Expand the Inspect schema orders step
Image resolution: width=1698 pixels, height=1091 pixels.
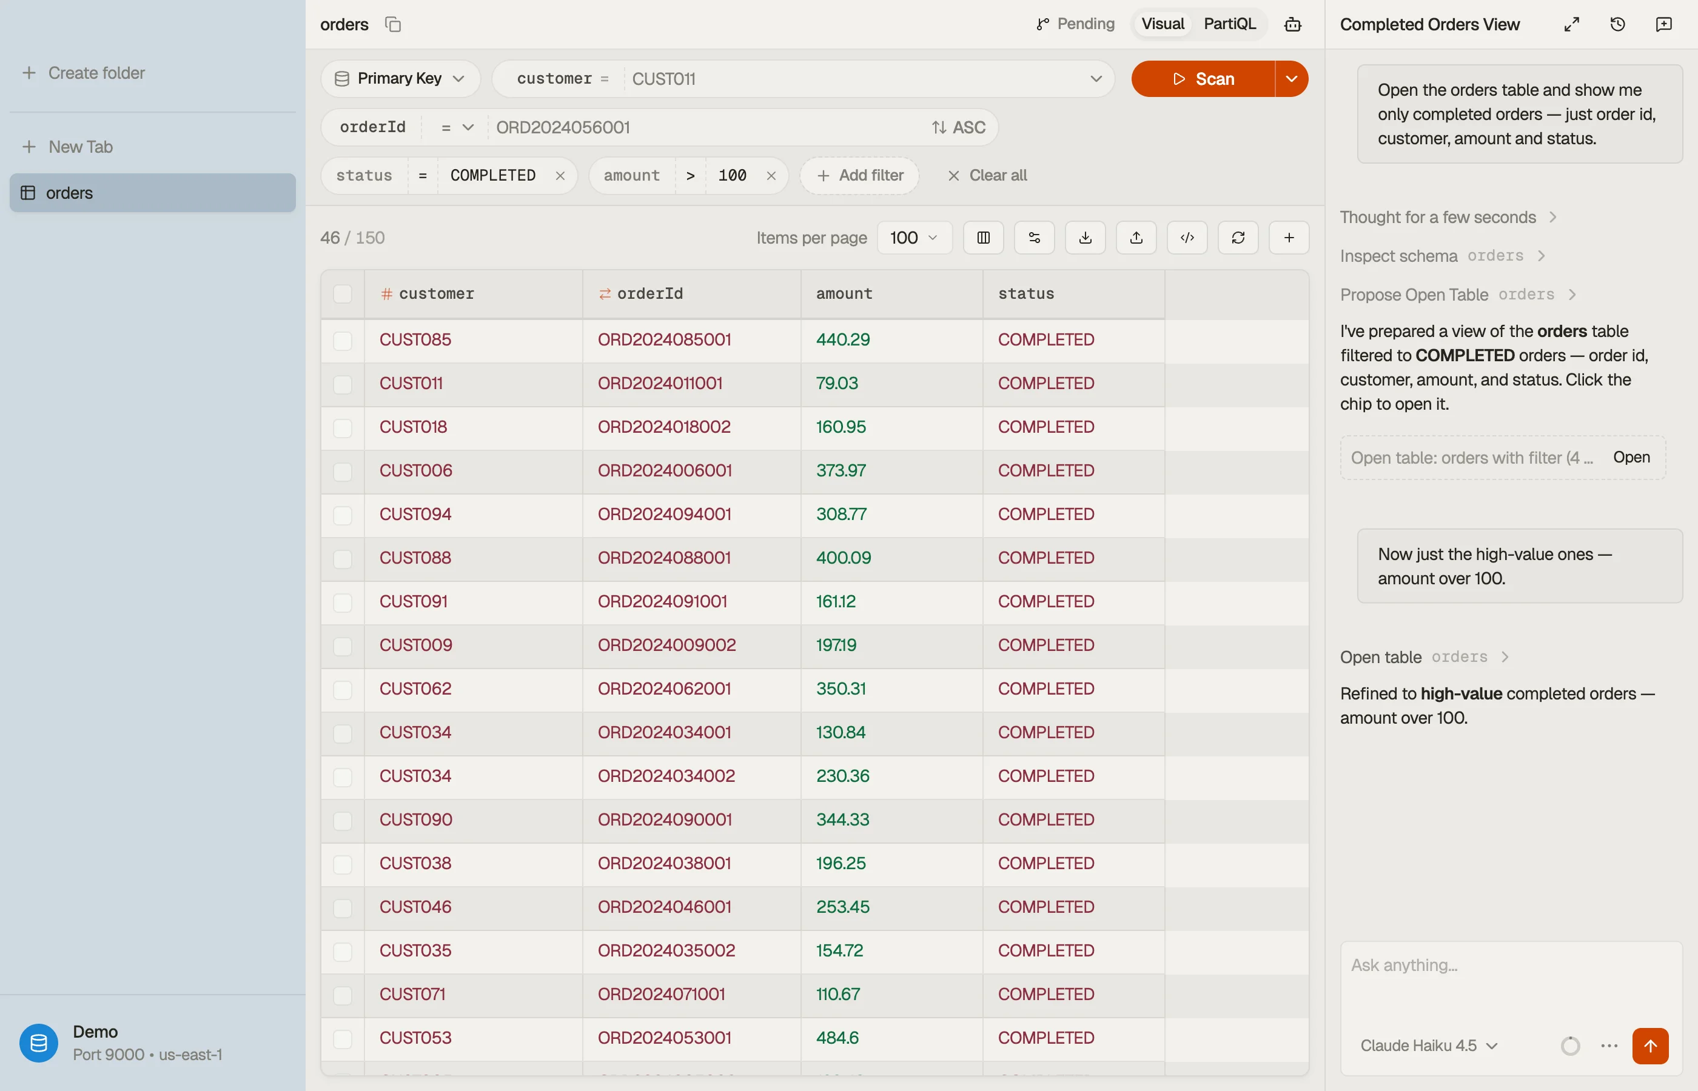1442,256
